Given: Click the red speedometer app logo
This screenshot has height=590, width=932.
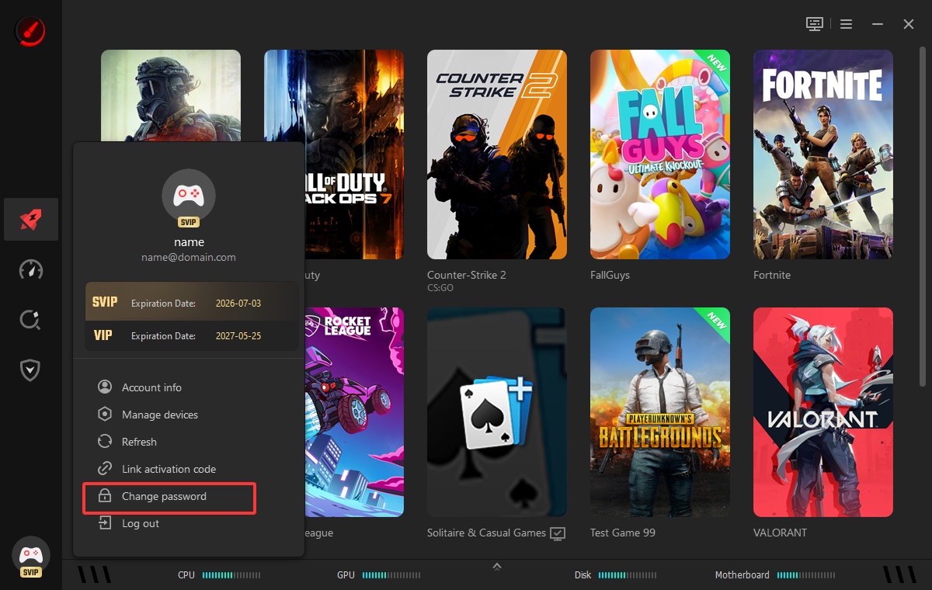Looking at the screenshot, I should click(x=30, y=31).
